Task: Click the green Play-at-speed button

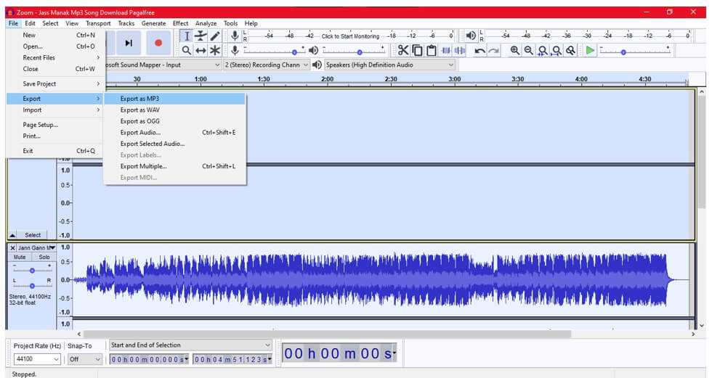Action: 590,50
